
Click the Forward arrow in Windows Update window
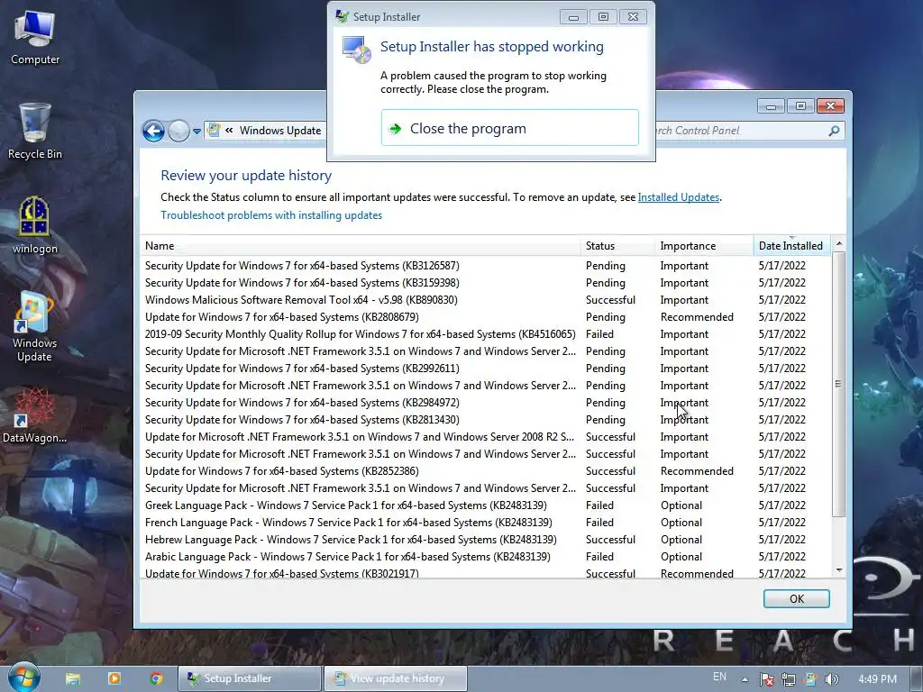[178, 131]
